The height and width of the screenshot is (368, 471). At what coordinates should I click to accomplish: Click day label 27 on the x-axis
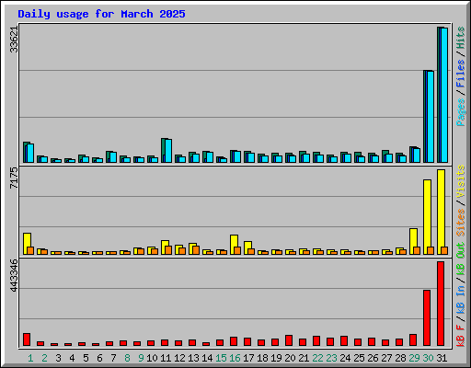tap(386, 358)
